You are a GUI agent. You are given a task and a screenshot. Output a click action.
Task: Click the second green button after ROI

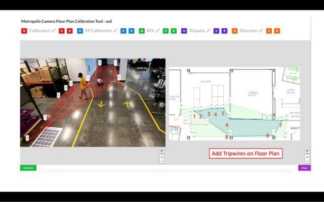(174, 31)
